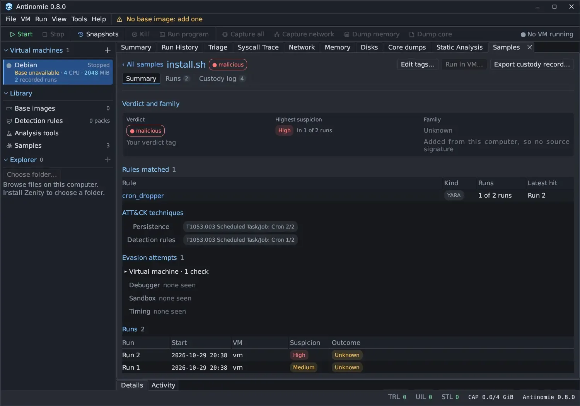Screen dimensions: 580x406
Task: Open the Activity bottom panel tab
Action: (163, 385)
